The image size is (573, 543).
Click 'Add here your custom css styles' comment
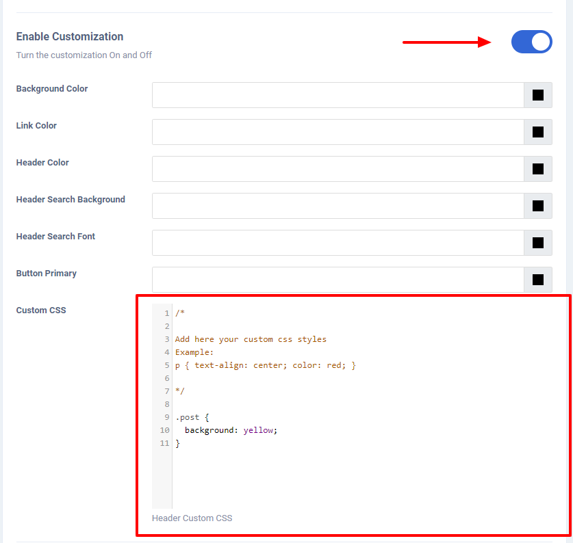click(251, 339)
